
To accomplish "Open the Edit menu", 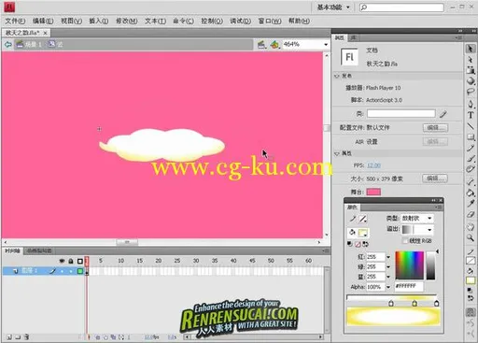I will tap(43, 21).
